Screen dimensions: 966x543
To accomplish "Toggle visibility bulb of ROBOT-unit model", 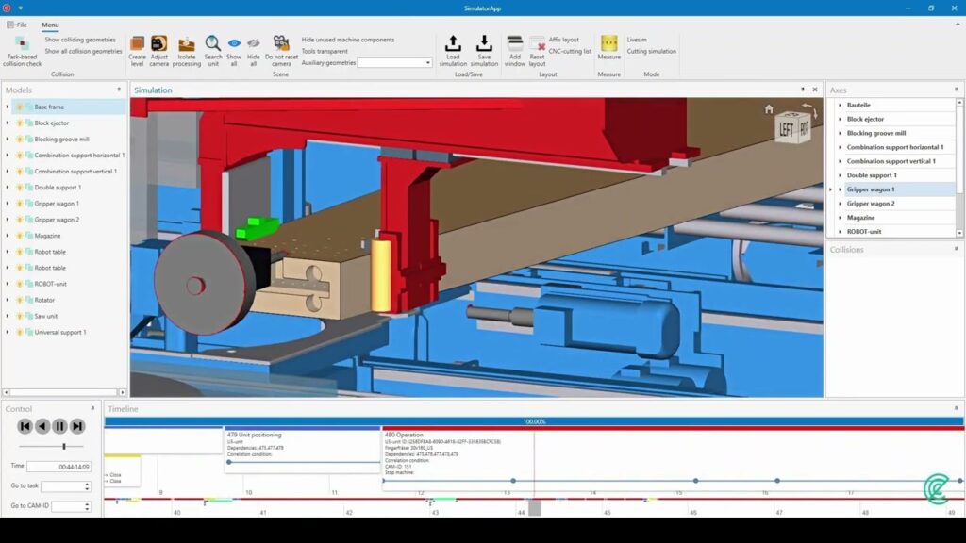I will (20, 284).
